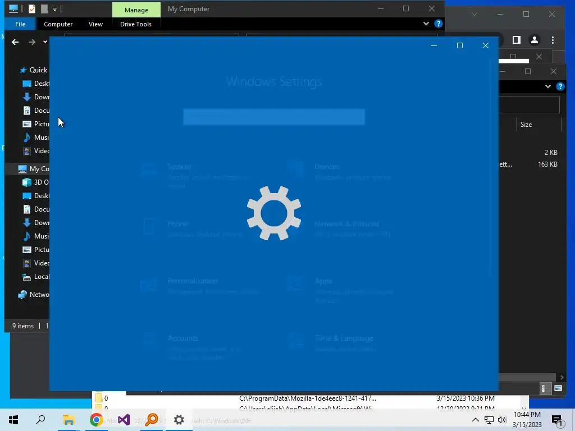Open Downloads under My Computer
575x431 pixels.
click(x=36, y=223)
